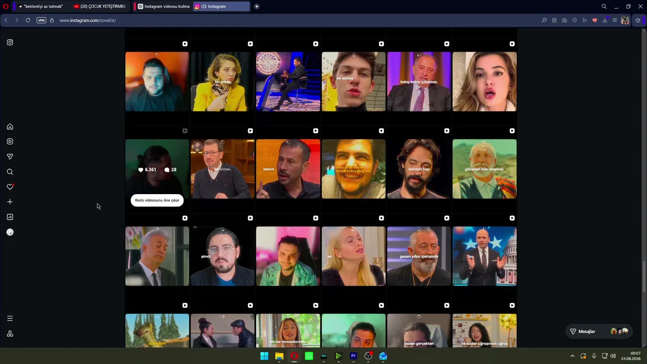Open the page zoom magnifier in the toolbar
Screen dimensions: 647x364
[544, 20]
